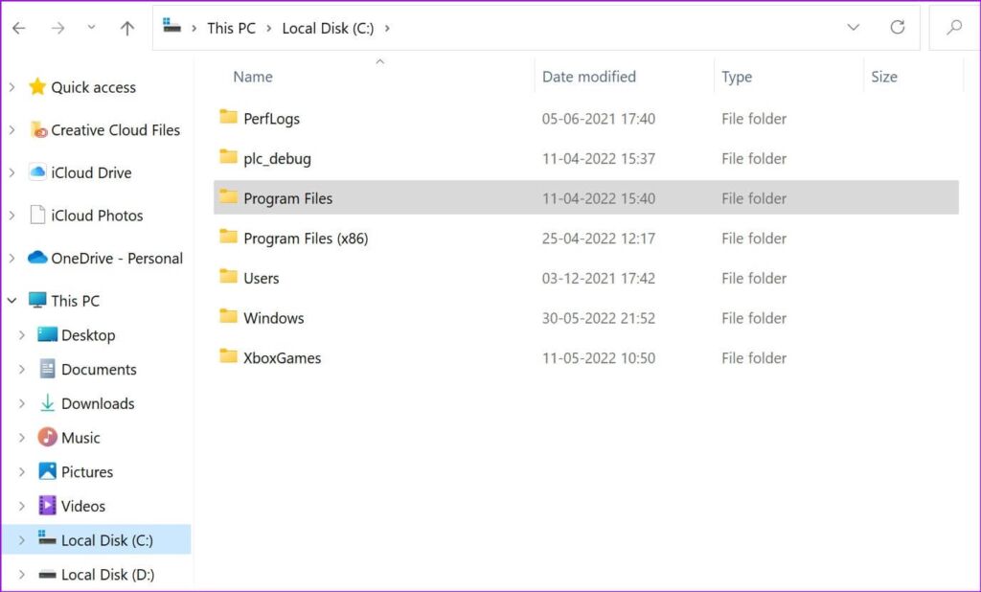Viewport: 981px width, 592px height.
Task: Click the search magnifier icon
Action: point(954,28)
